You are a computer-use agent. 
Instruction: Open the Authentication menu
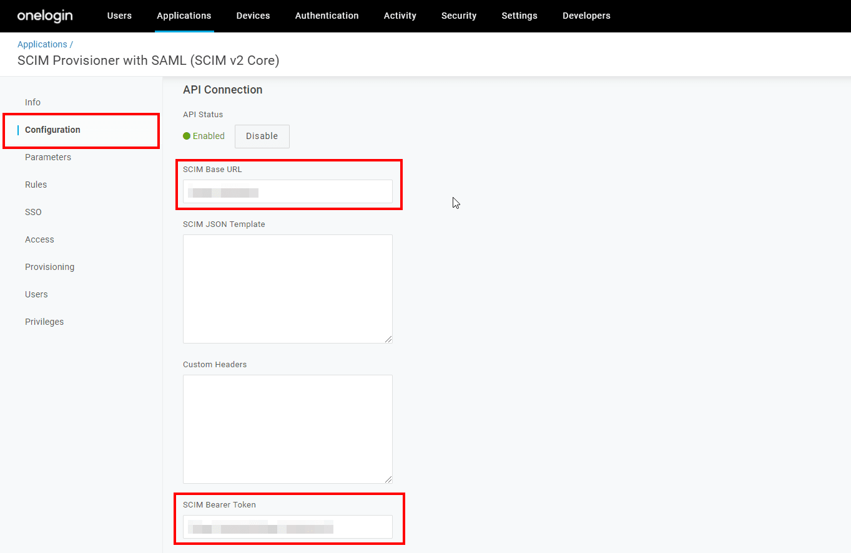click(x=327, y=16)
